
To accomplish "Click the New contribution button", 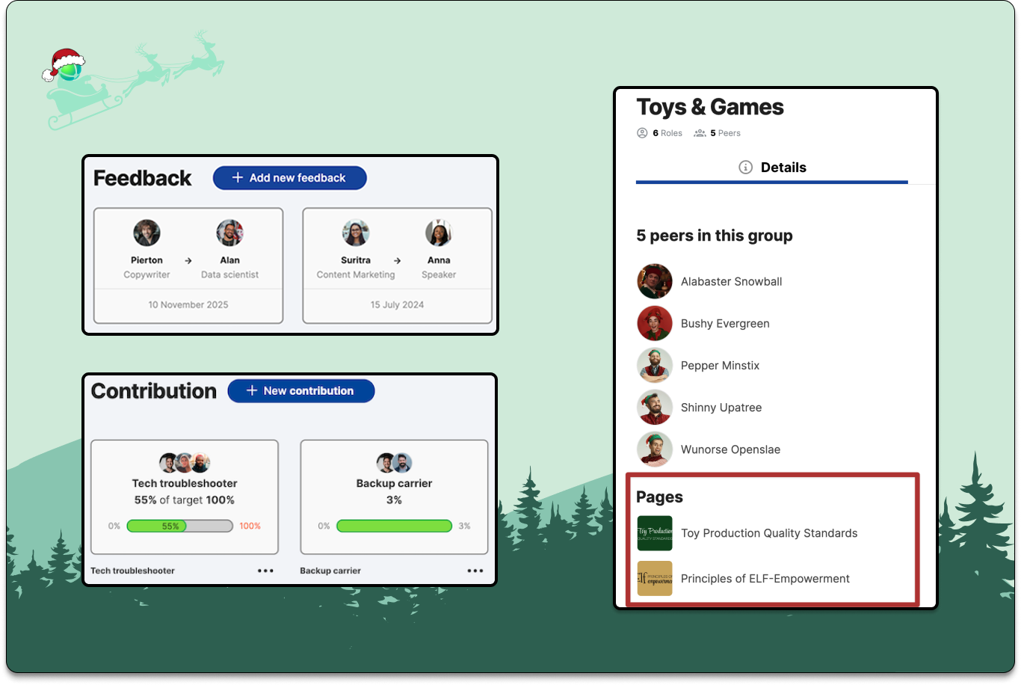I will tap(301, 390).
